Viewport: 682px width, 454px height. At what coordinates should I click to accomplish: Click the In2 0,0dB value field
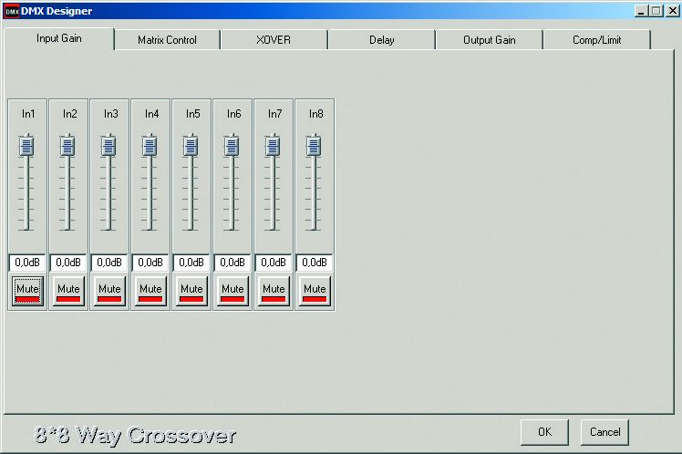pos(67,263)
